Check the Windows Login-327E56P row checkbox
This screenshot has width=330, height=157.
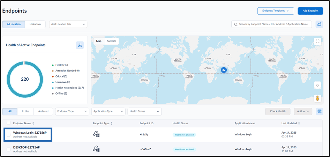[x=8, y=135]
